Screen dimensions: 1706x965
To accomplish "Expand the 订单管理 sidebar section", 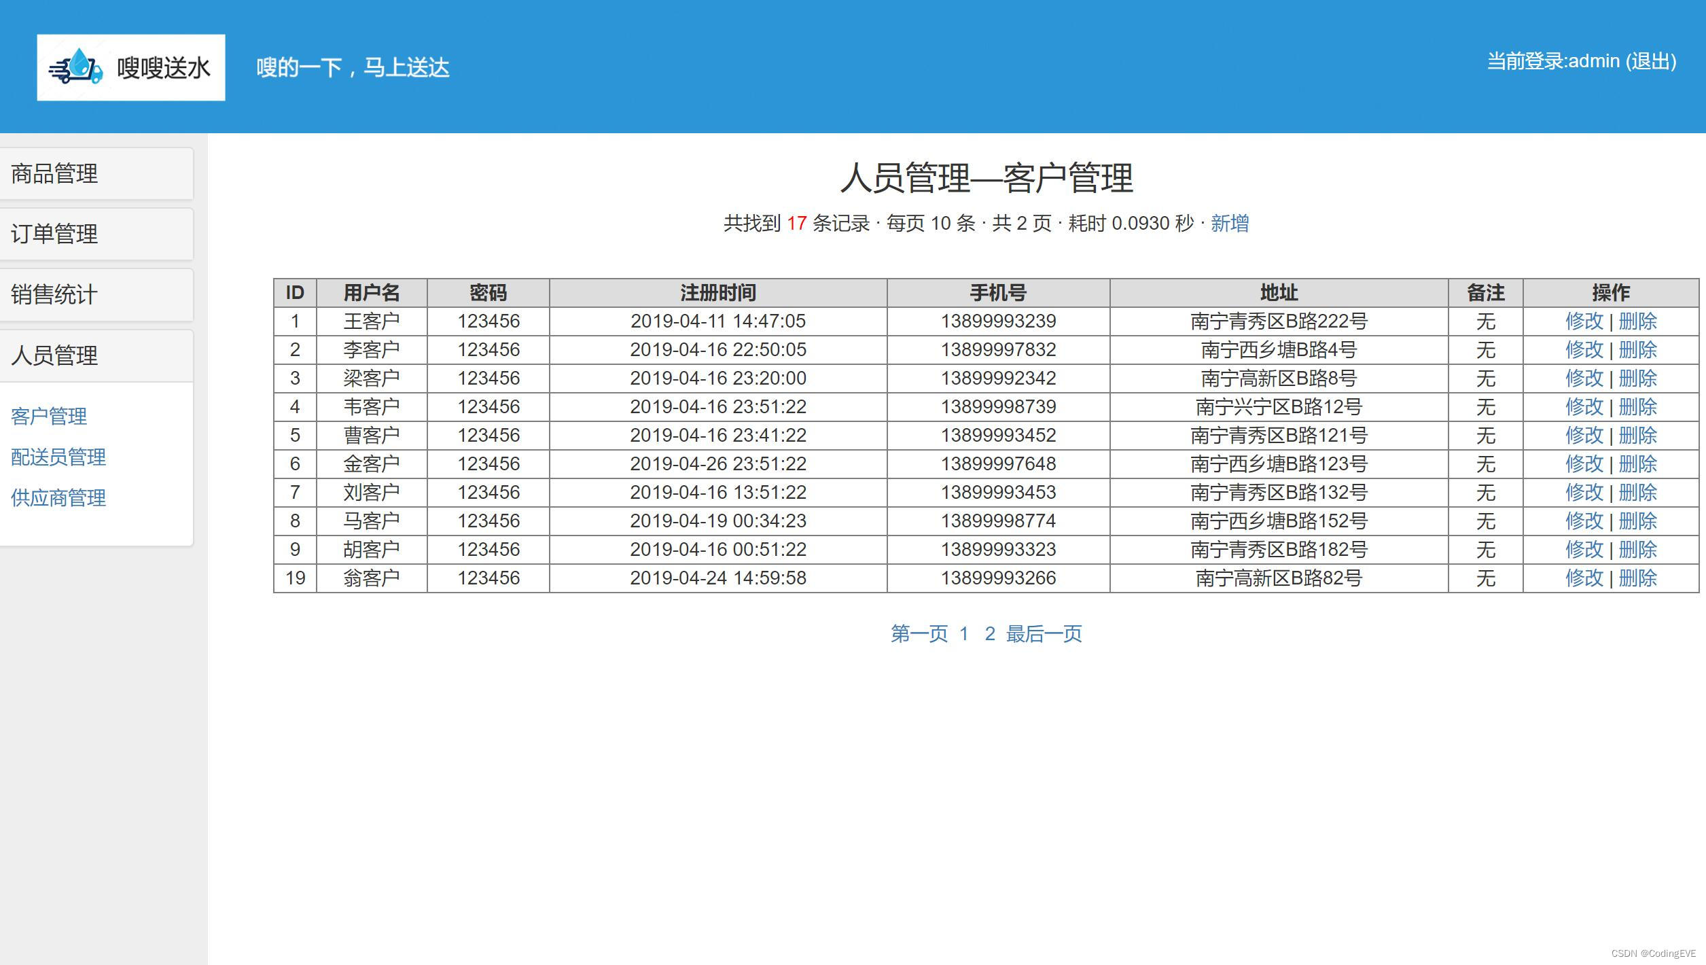I will tap(54, 234).
